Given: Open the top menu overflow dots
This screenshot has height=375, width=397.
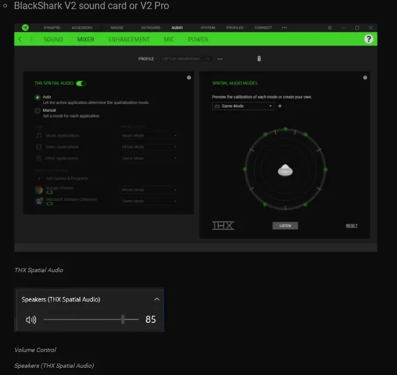Looking at the screenshot, I should click(284, 28).
